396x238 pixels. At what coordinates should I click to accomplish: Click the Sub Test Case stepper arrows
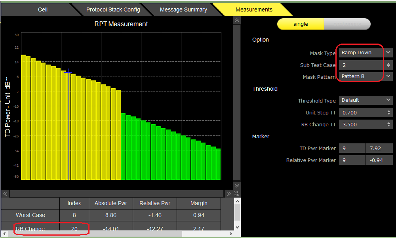tap(388, 65)
